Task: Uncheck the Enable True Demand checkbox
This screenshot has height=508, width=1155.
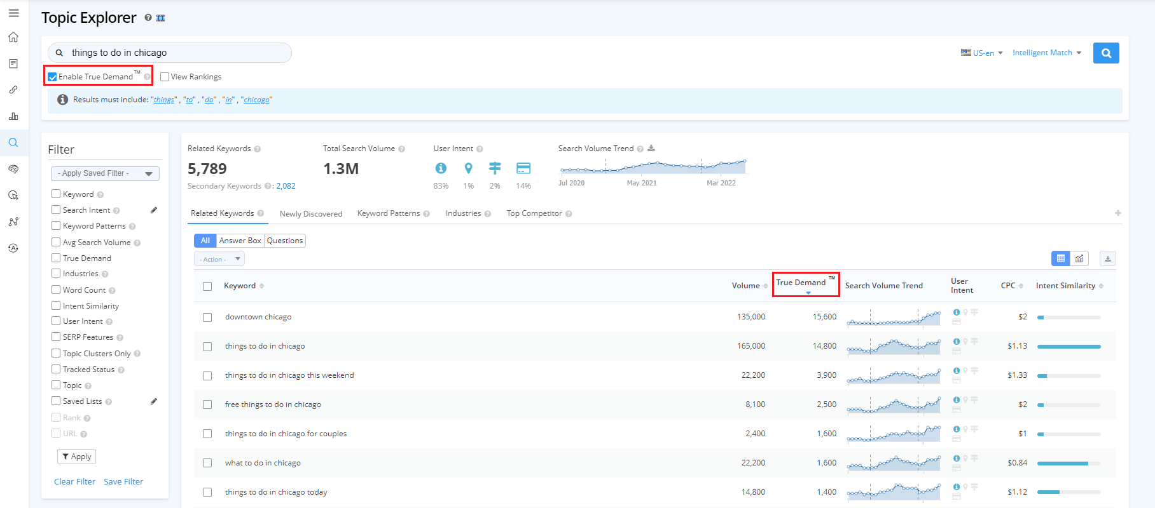Action: coord(52,77)
